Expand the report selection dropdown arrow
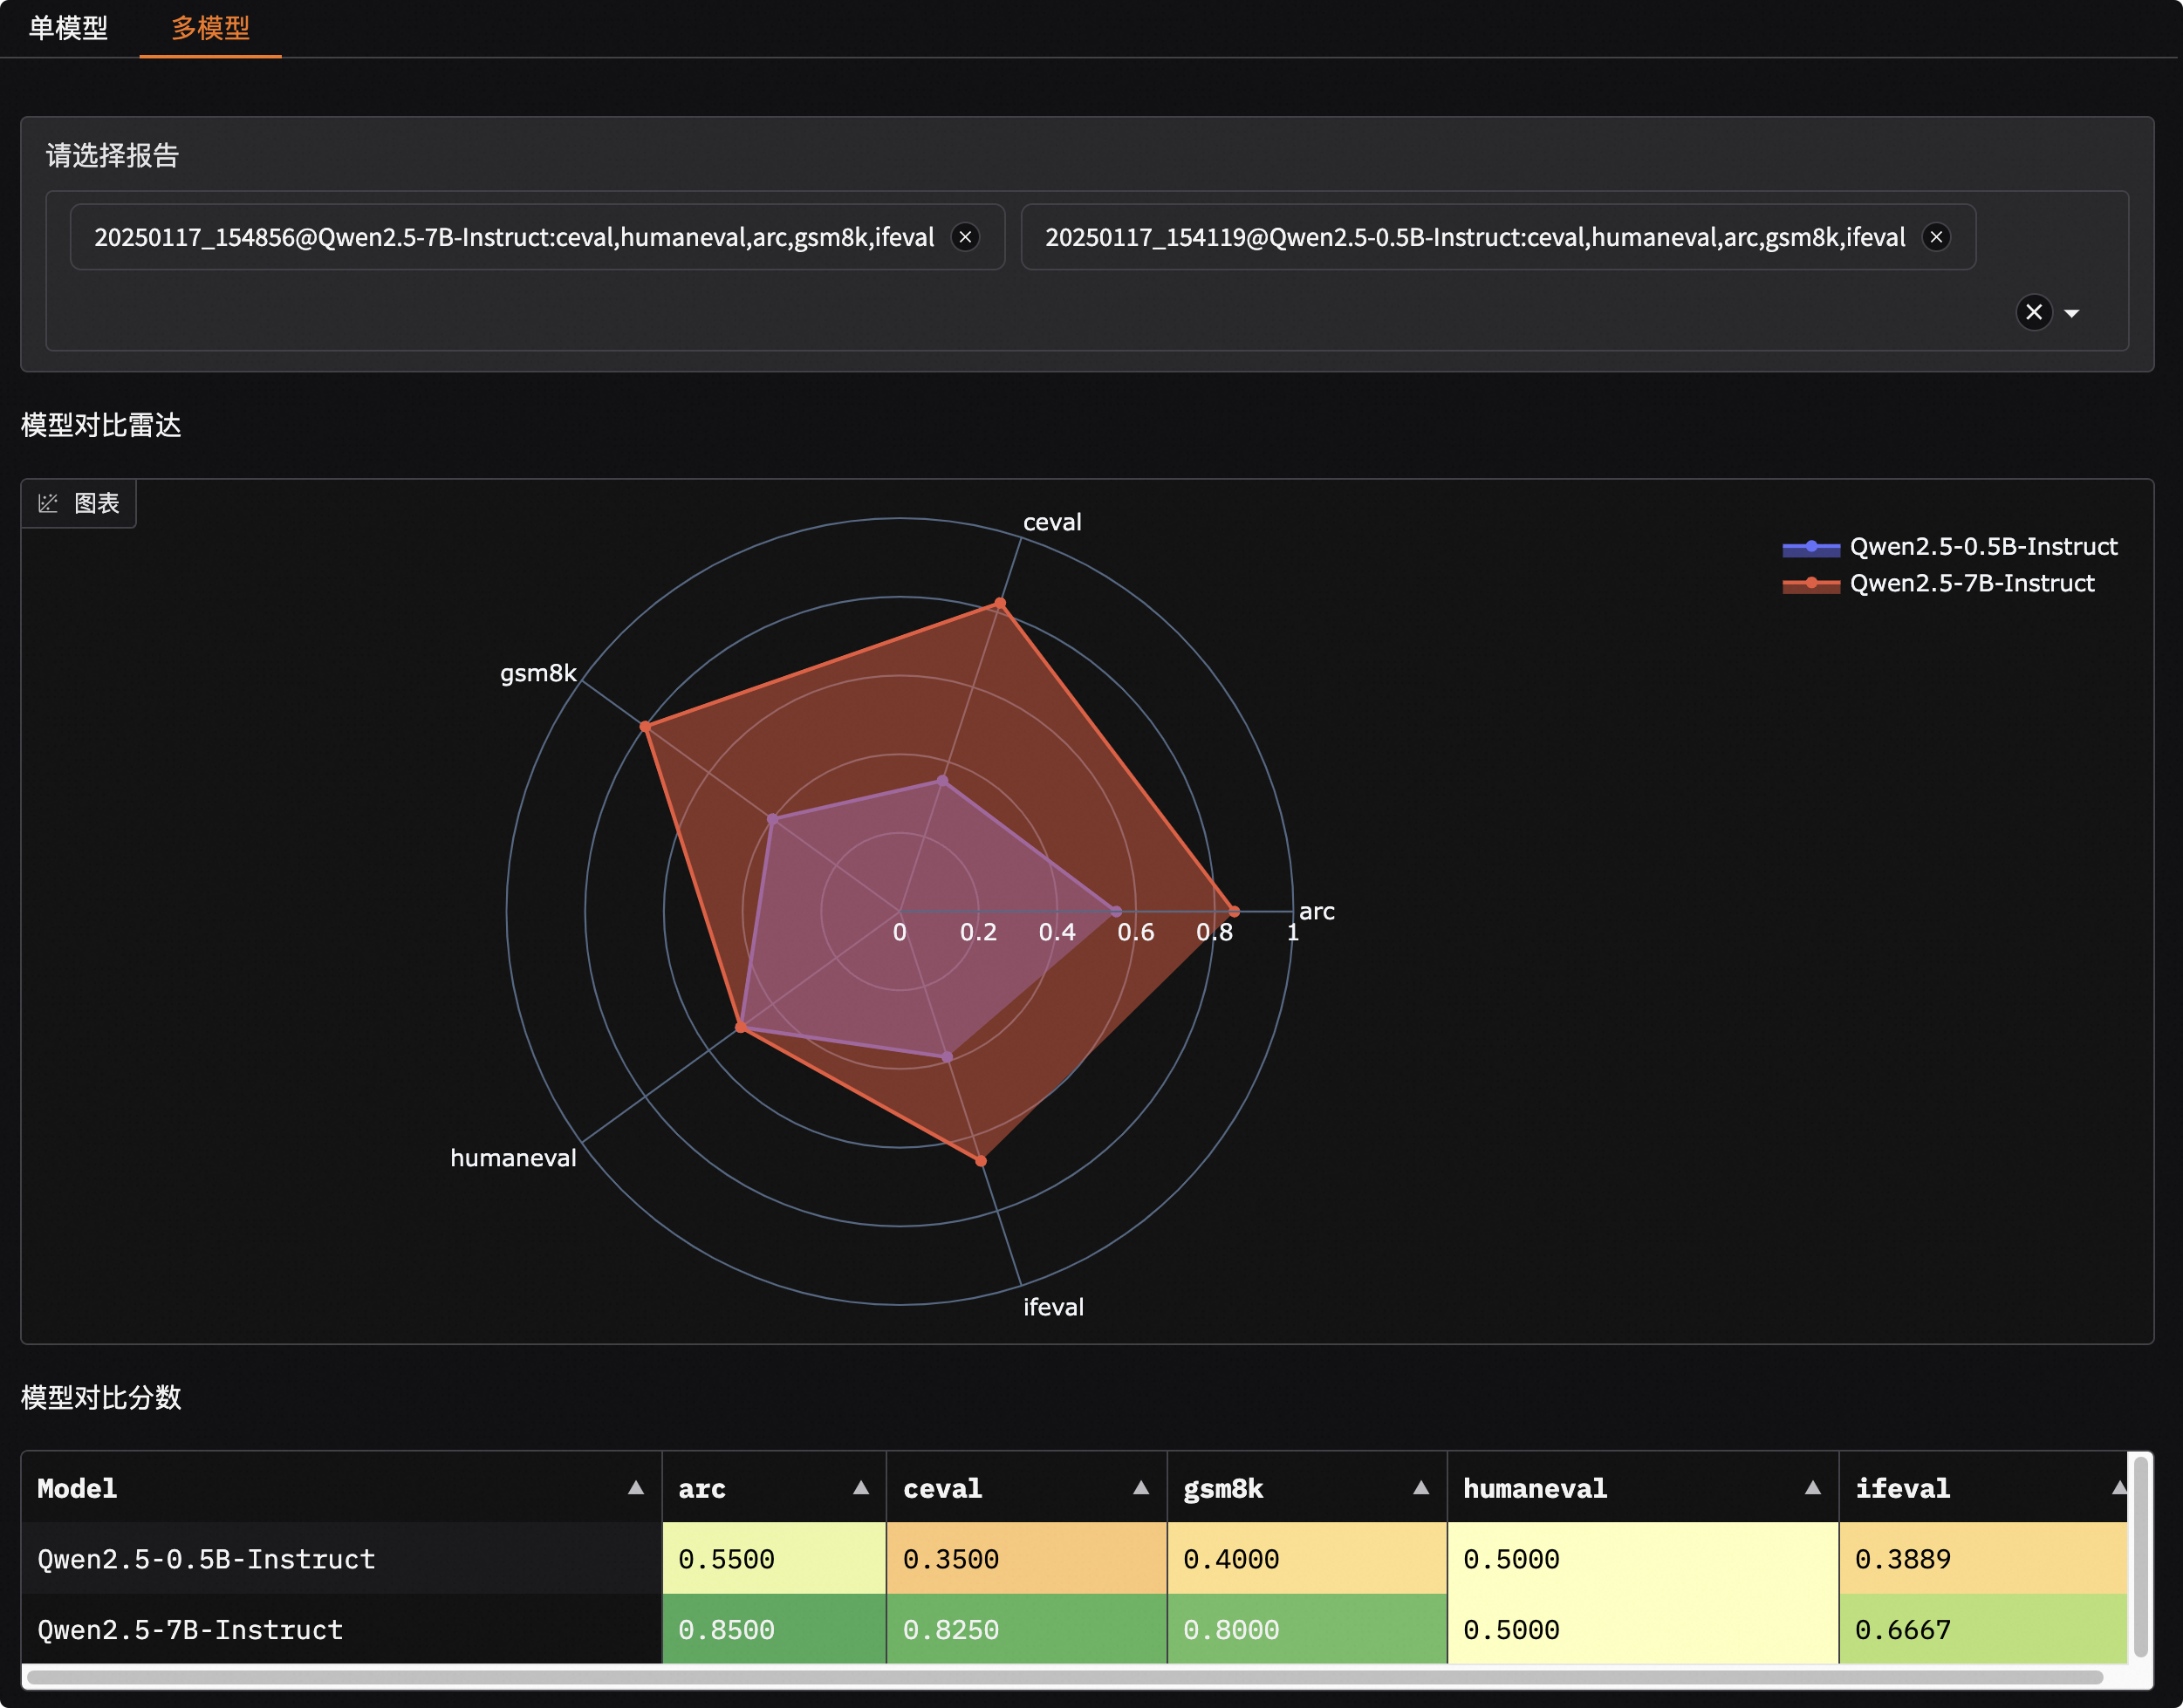This screenshot has height=1708, width=2183. [x=2072, y=314]
